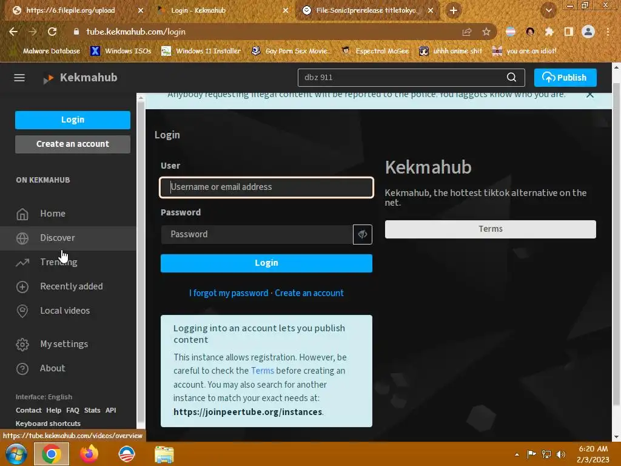
Task: Focus the Username or email address field
Action: pyautogui.click(x=266, y=187)
